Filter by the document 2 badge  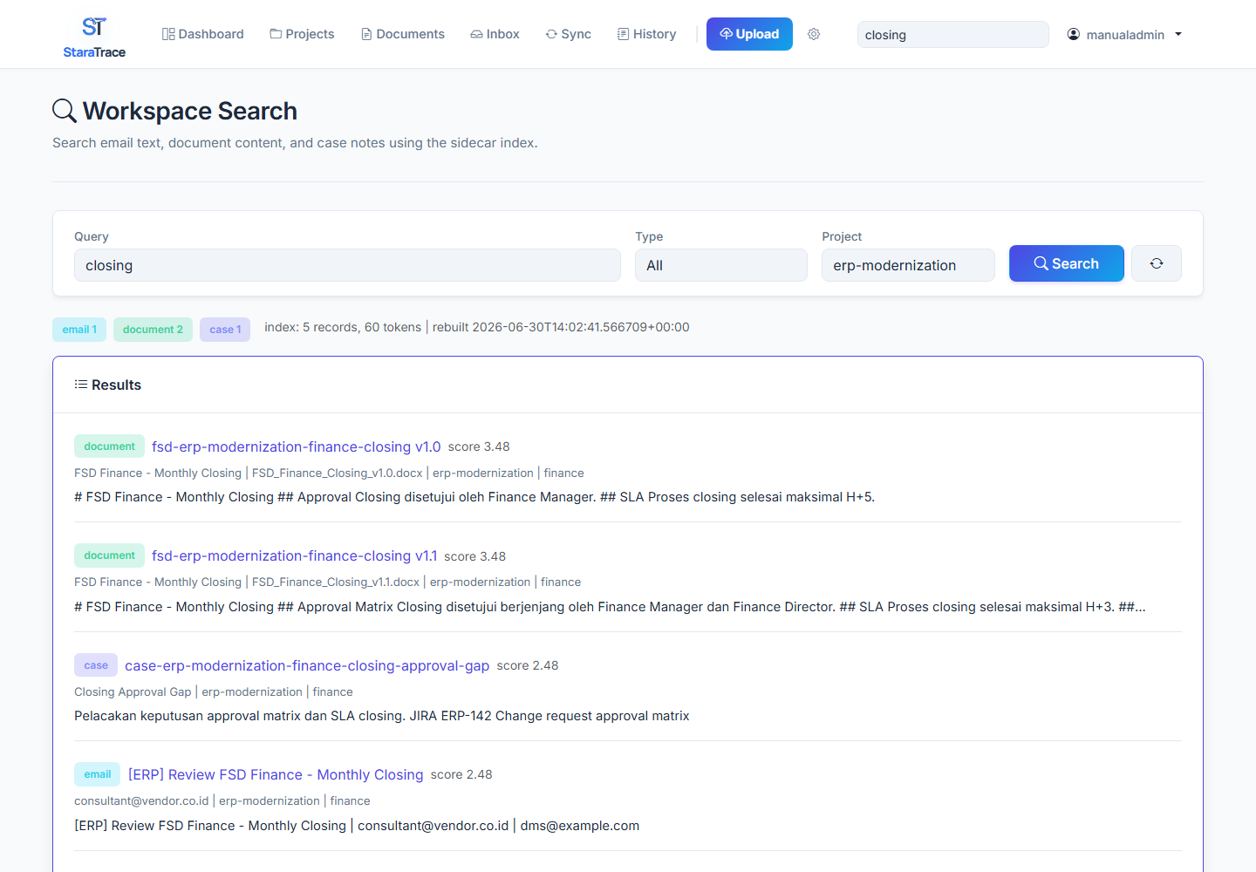pyautogui.click(x=153, y=330)
